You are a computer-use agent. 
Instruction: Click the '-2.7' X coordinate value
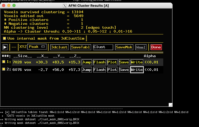click(43, 70)
